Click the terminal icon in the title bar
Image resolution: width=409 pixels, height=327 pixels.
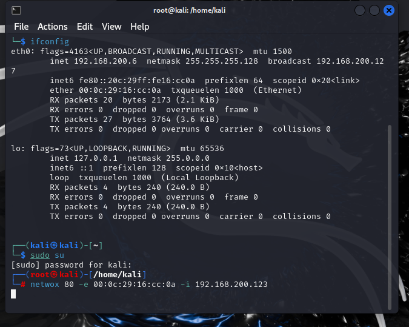coord(17,10)
